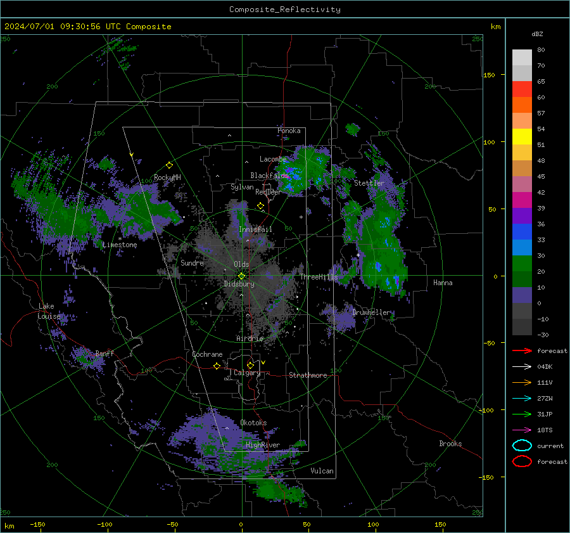Click the Sylvan label
Image resolution: width=570 pixels, height=533 pixels.
(x=242, y=187)
